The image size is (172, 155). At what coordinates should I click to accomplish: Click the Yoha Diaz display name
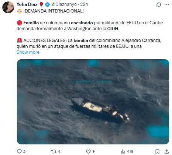coord(27,4)
